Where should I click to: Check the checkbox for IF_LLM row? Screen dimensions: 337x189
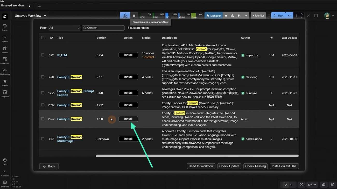click(43, 55)
